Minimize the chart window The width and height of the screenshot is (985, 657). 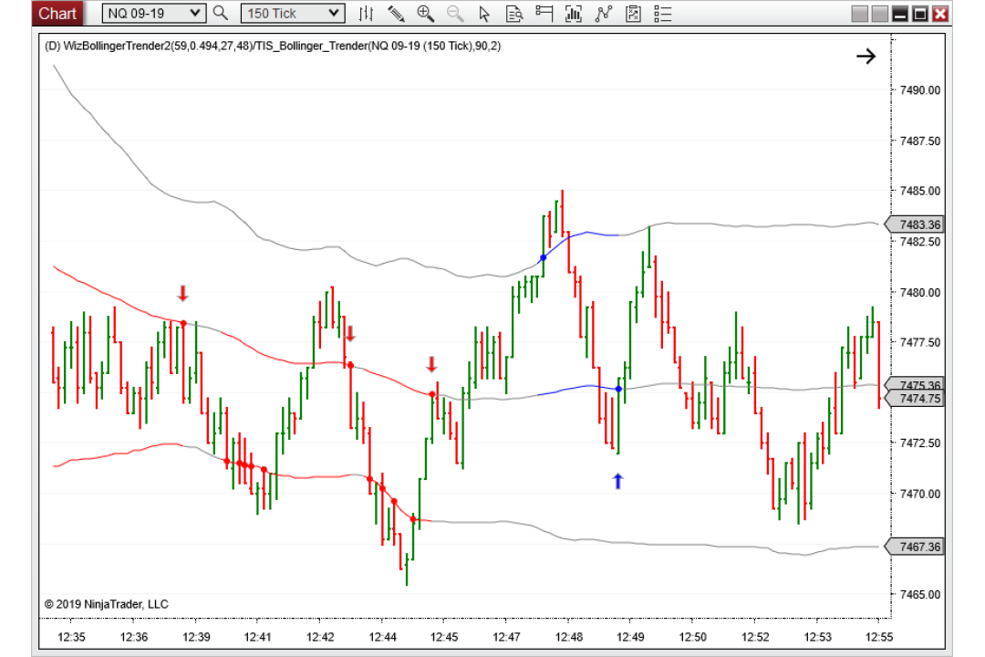click(x=899, y=14)
